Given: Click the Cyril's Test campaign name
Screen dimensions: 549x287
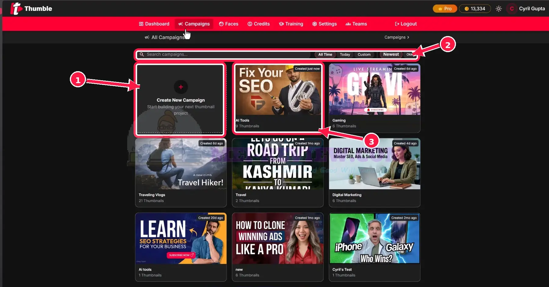Looking at the screenshot, I should point(342,269).
